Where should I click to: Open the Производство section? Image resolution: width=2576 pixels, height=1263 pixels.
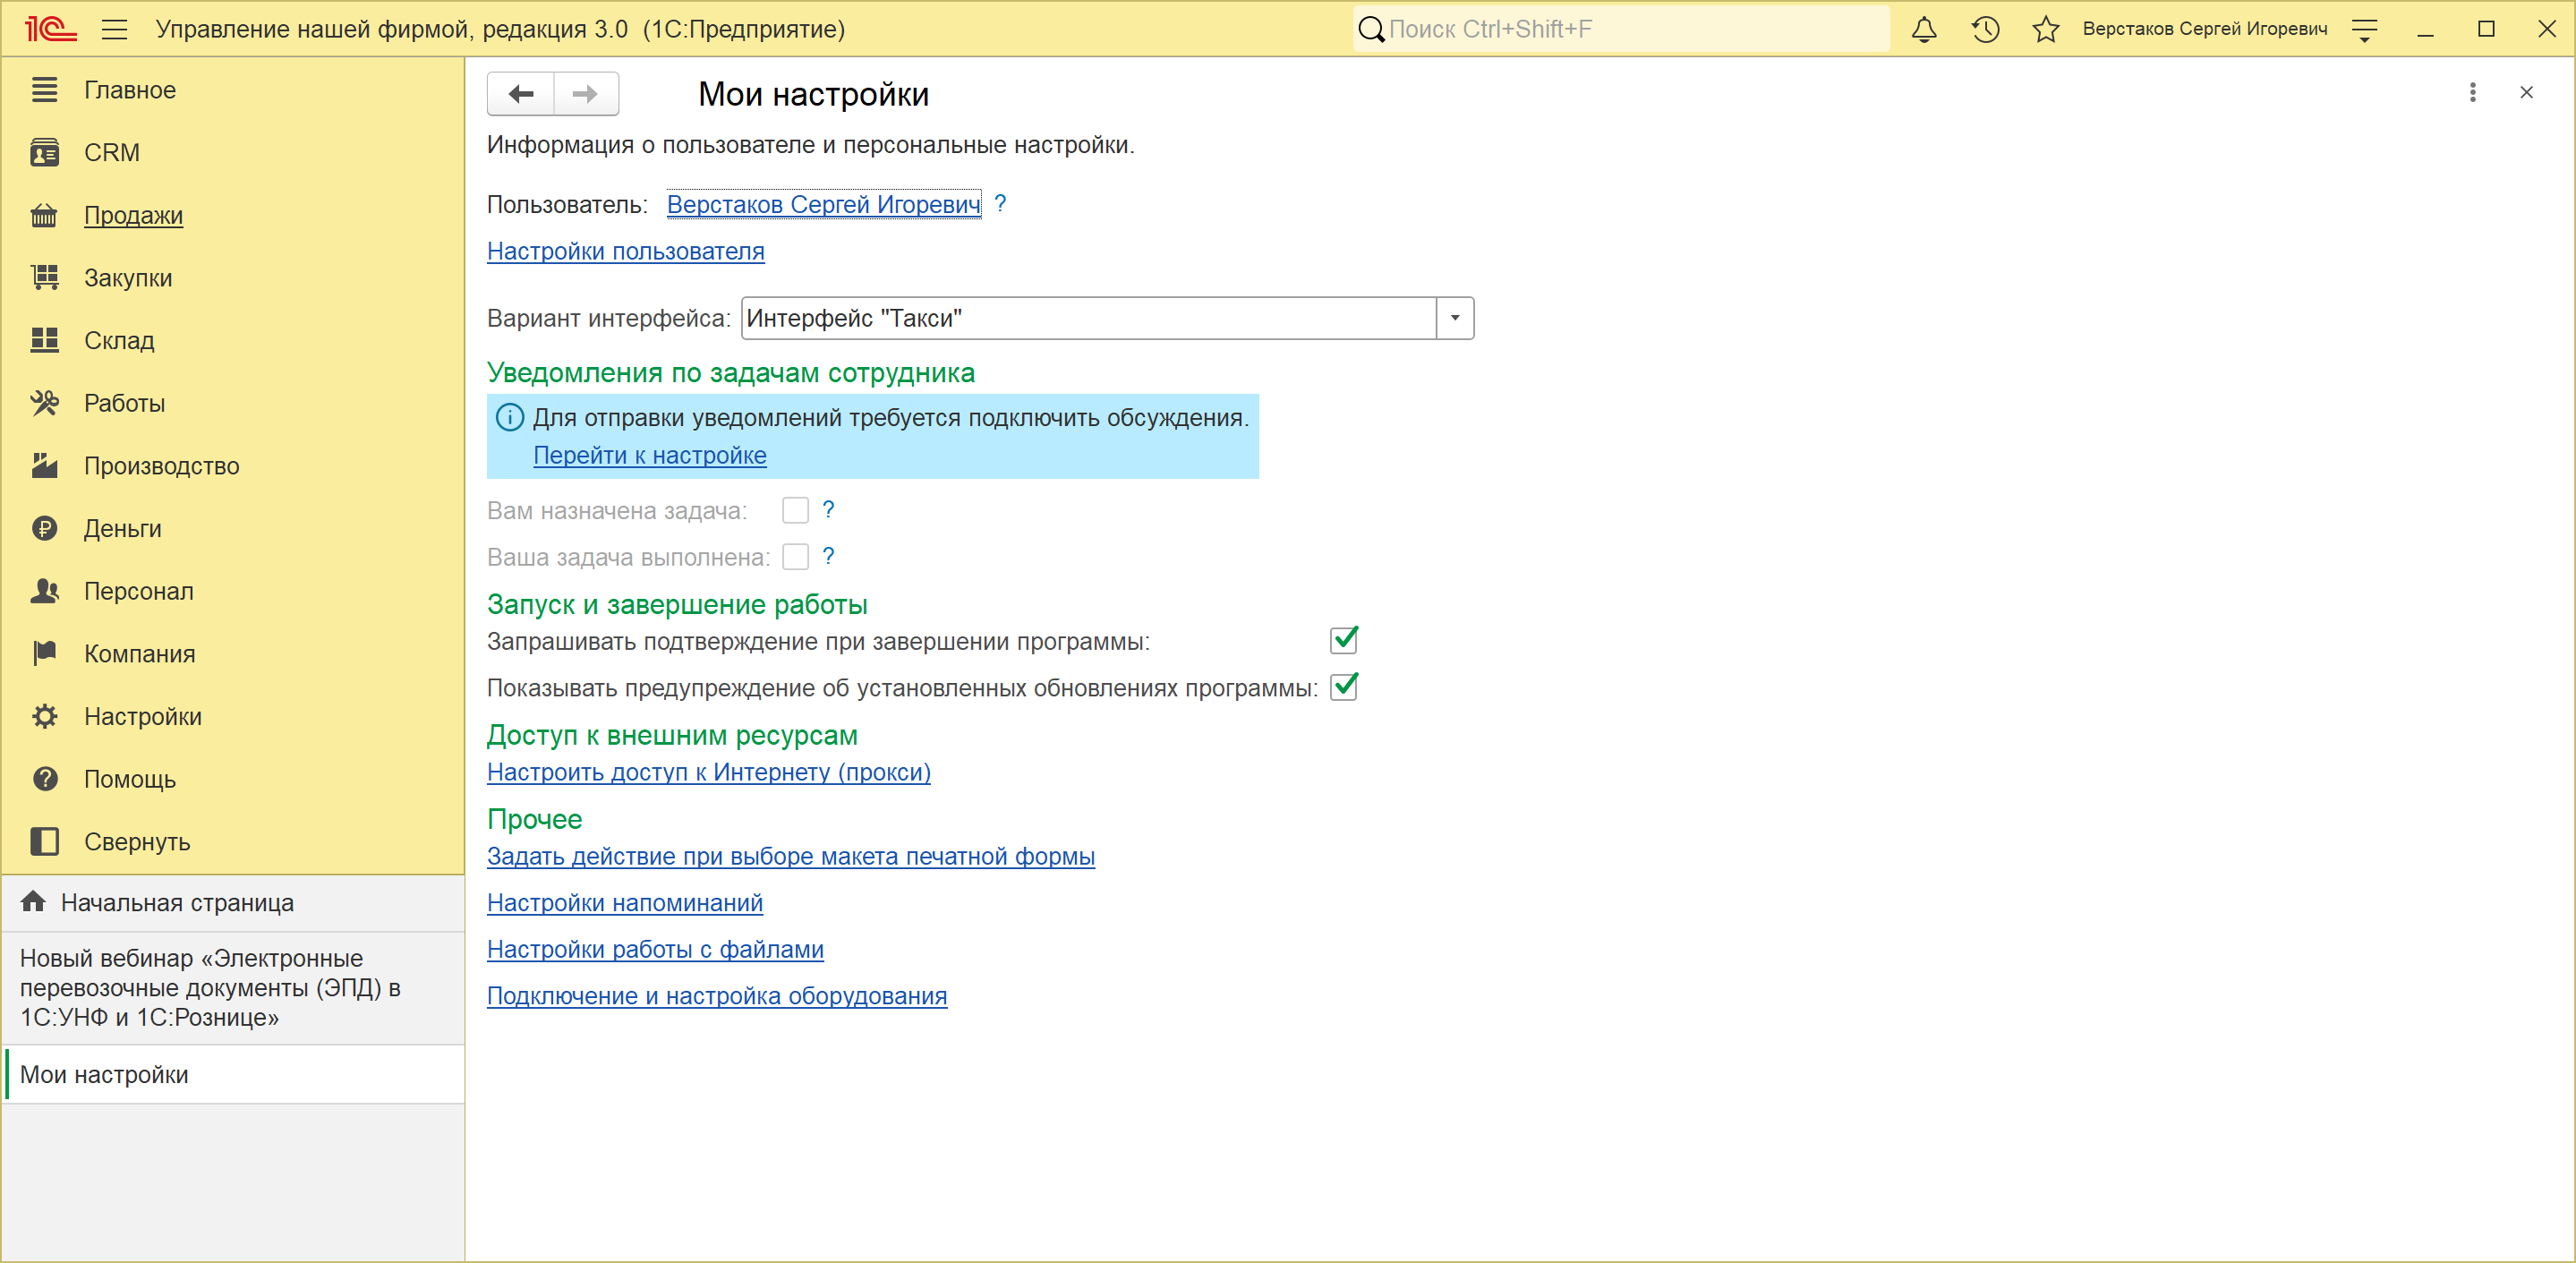pyautogui.click(x=162, y=466)
